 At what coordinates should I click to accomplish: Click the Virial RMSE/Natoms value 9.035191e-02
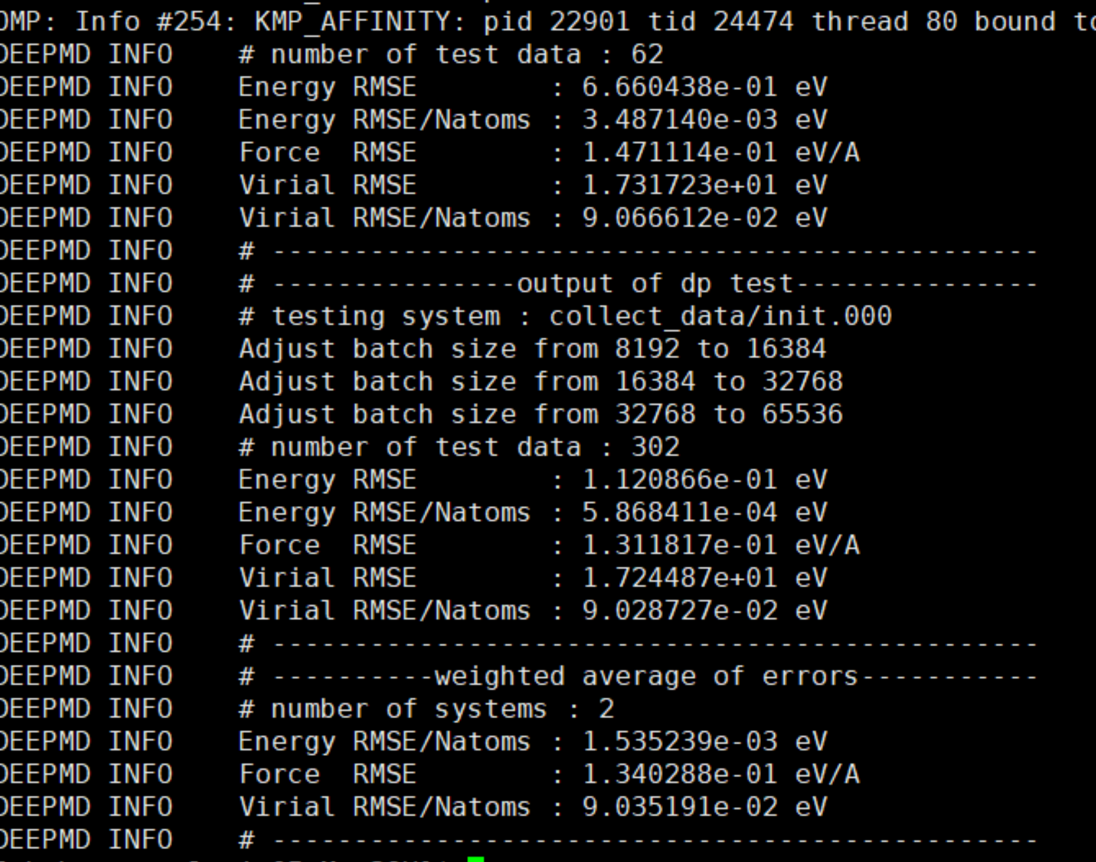[x=679, y=807]
